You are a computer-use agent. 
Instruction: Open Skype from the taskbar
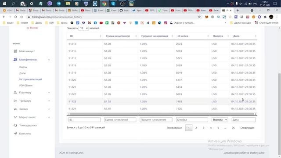tap(113, 4)
